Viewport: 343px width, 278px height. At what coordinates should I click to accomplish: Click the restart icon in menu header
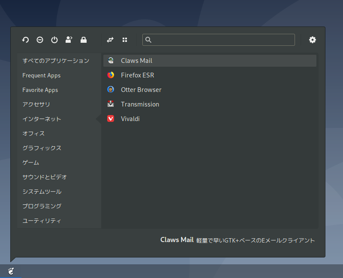click(25, 40)
